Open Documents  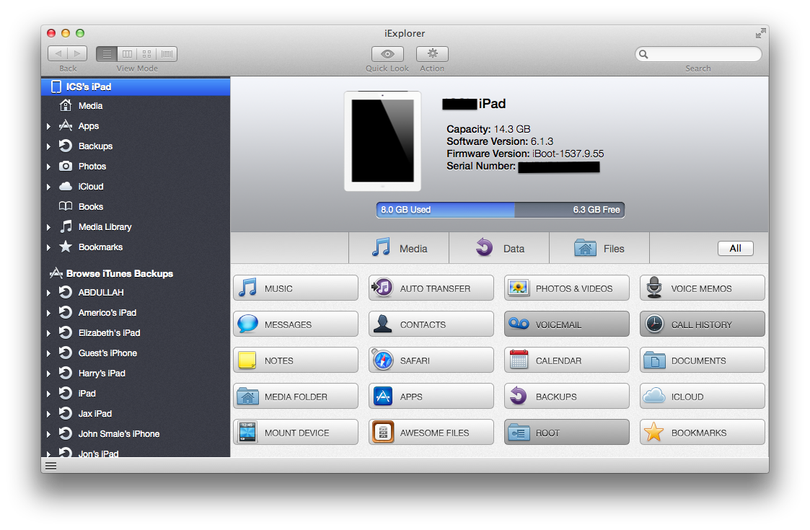coord(702,361)
